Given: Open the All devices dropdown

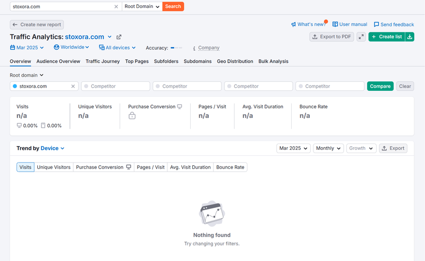Looking at the screenshot, I should click(x=117, y=47).
